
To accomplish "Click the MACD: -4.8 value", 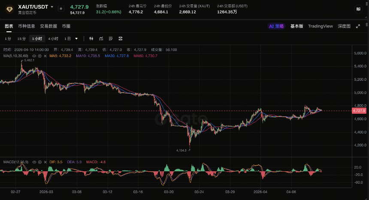I will click(96, 162).
